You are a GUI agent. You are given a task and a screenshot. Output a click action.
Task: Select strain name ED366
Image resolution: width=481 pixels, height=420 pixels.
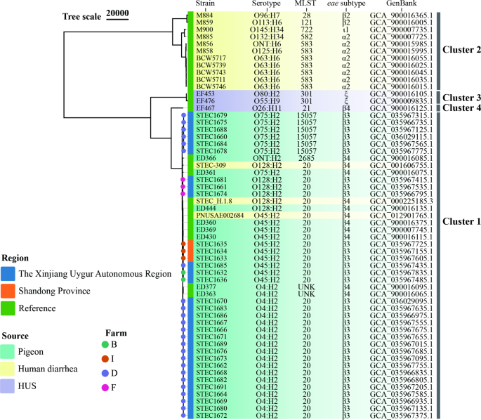point(206,158)
